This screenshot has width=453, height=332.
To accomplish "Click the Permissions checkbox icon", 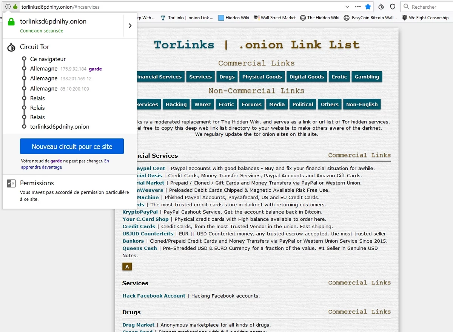I will pyautogui.click(x=11, y=183).
